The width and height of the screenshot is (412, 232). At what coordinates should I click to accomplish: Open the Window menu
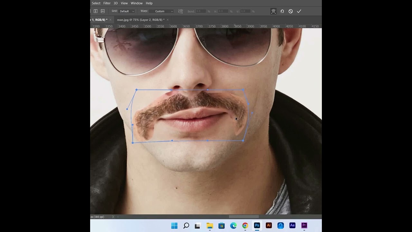coord(136,3)
